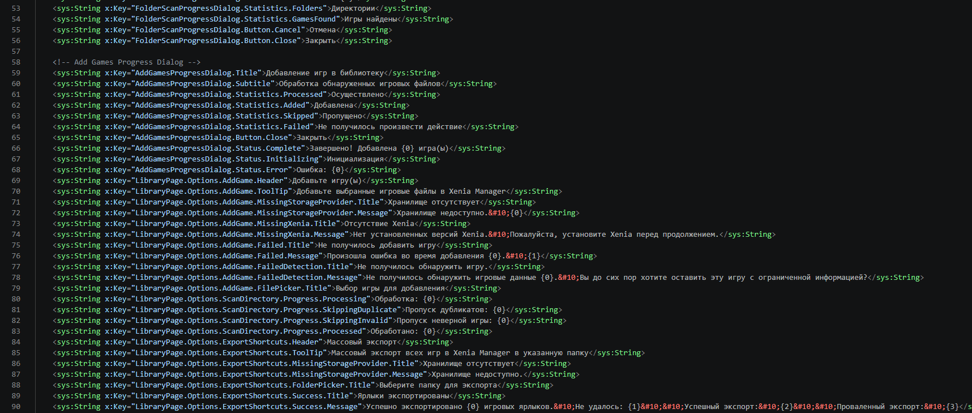Click key 'LibraryPage.Options.ExportShortcuts.FolderPicker.Title'

click(253, 385)
